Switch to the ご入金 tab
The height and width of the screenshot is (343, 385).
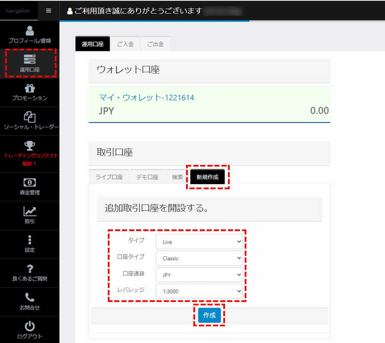pyautogui.click(x=125, y=44)
